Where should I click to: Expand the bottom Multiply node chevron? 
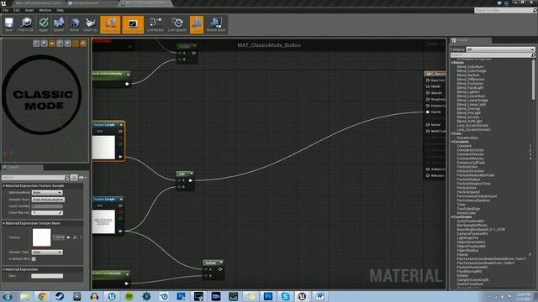[221, 263]
